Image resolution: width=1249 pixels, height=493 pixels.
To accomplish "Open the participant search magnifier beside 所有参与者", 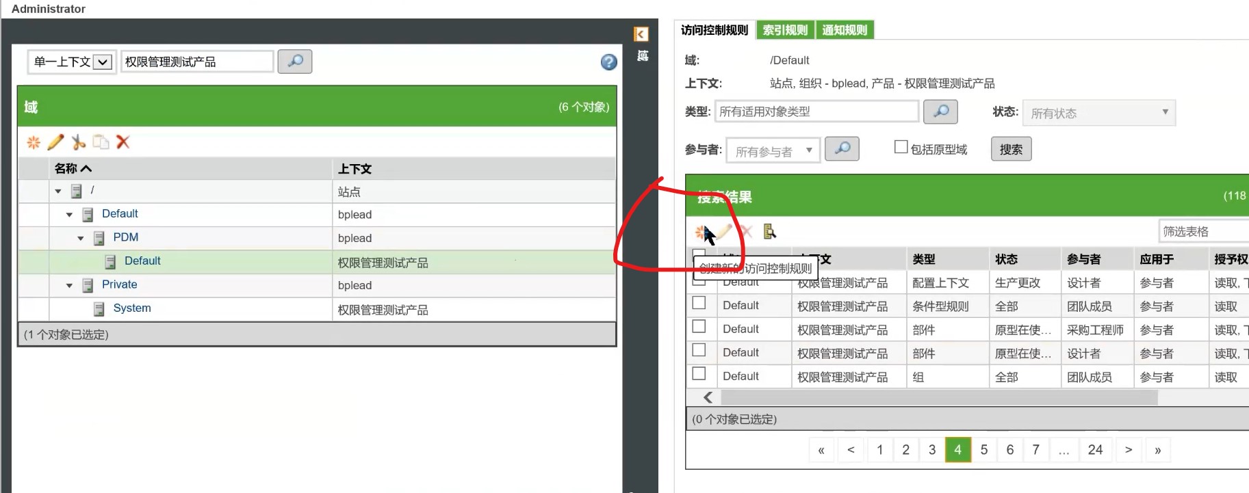I will (842, 149).
